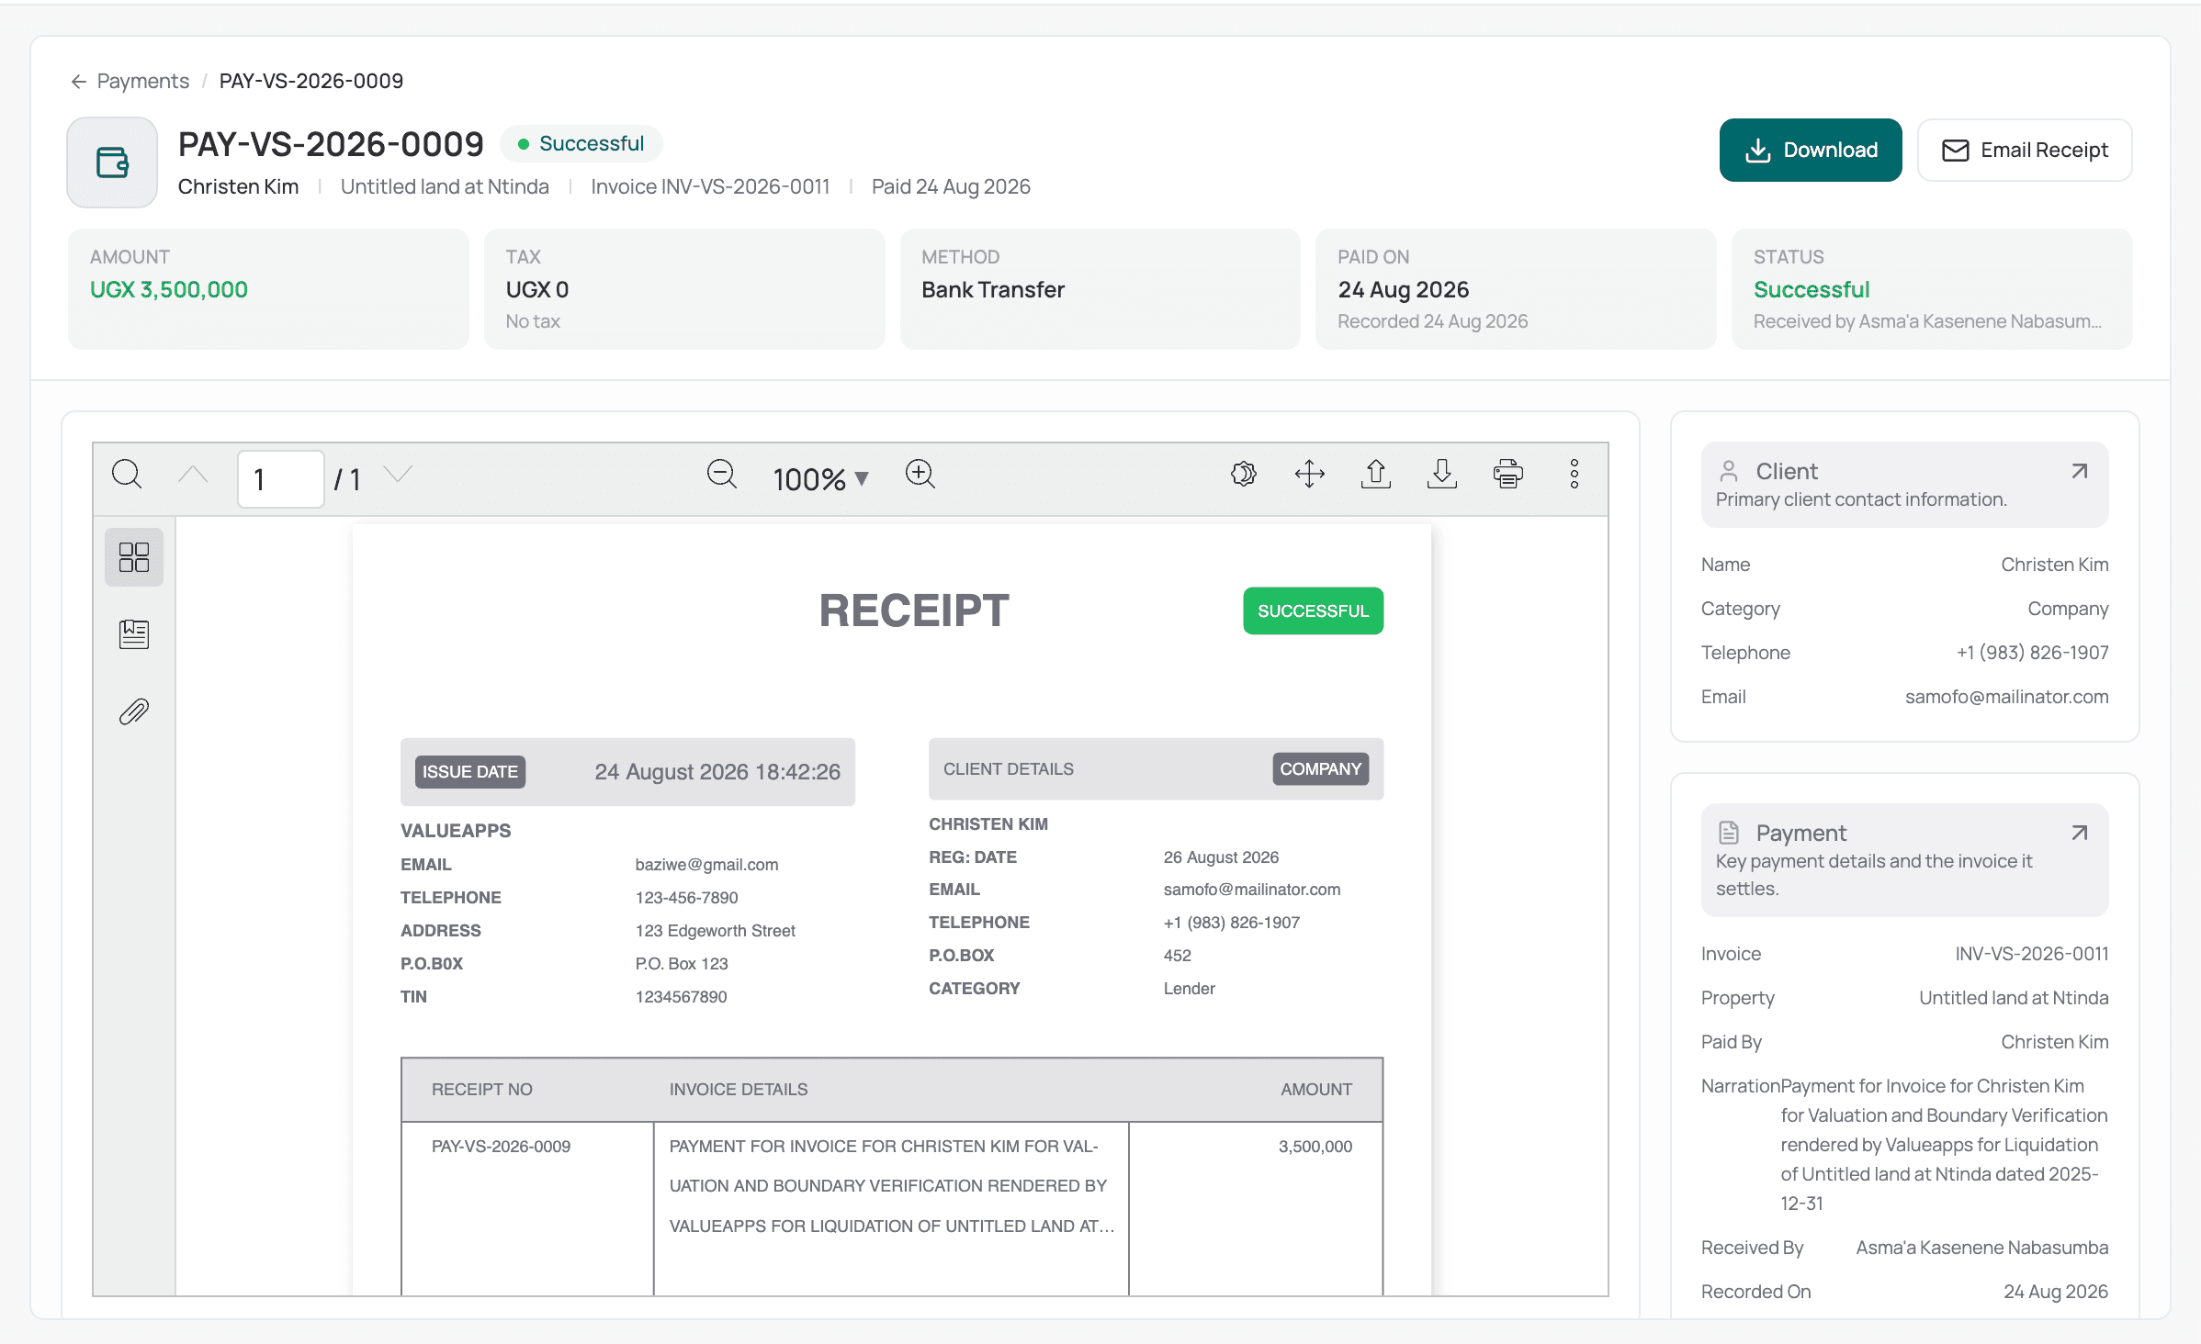This screenshot has height=1344, width=2201.
Task: Click the Email Receipt button
Action: point(2024,150)
